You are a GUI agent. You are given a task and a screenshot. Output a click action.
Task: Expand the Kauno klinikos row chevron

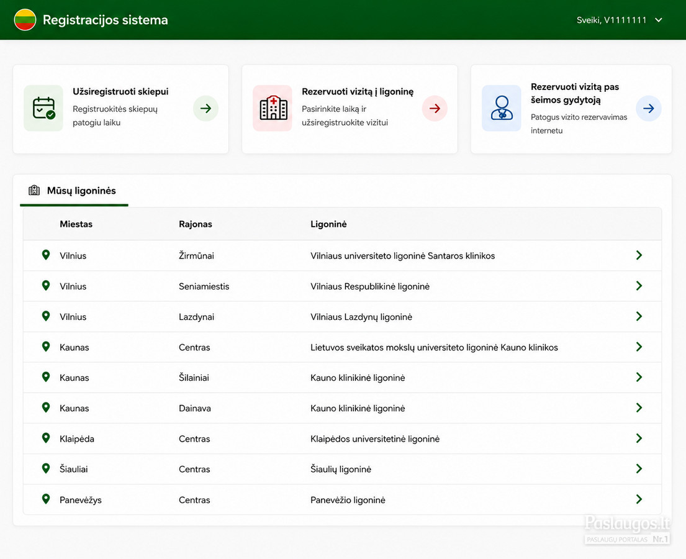click(x=639, y=347)
